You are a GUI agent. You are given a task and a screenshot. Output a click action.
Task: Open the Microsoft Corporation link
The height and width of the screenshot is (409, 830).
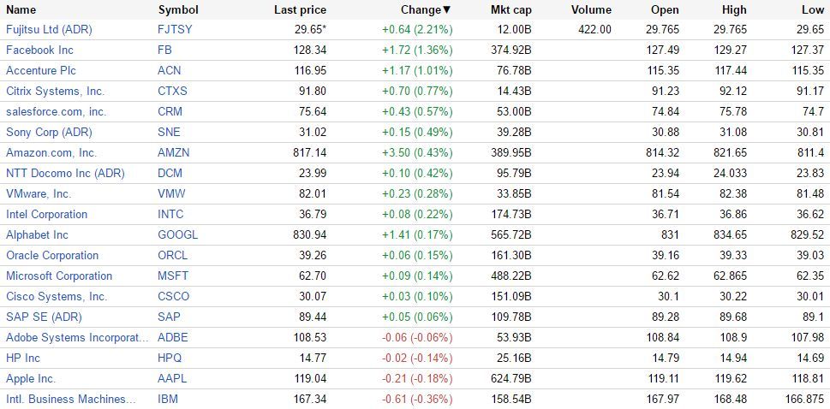59,276
